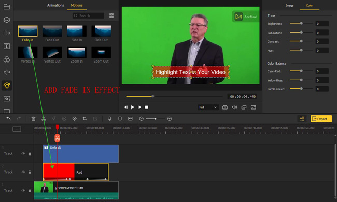337x202 pixels.
Task: Undo the last action
Action: point(8,119)
